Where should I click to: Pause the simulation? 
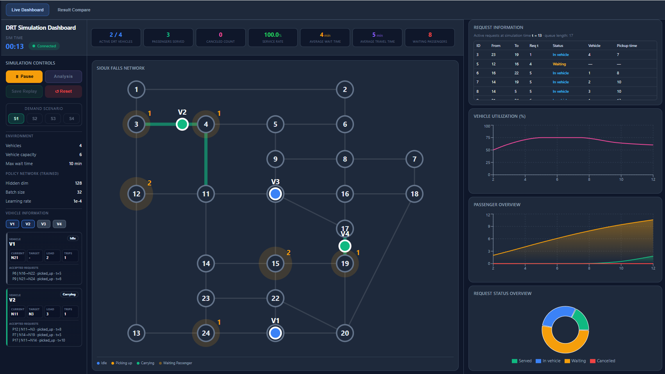[x=24, y=77]
